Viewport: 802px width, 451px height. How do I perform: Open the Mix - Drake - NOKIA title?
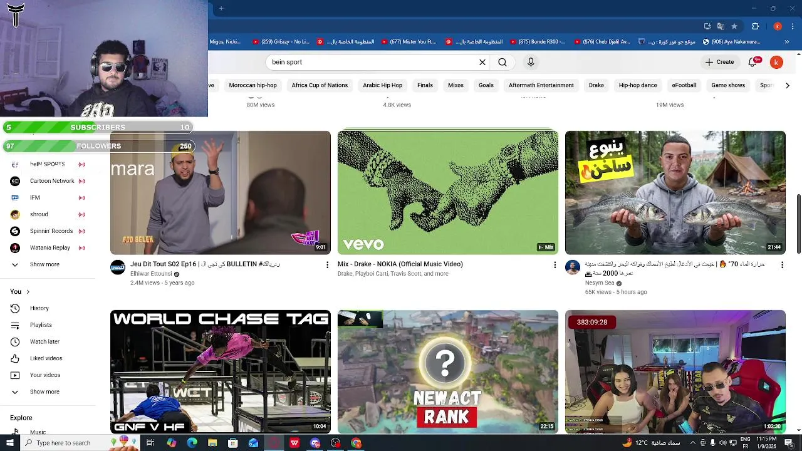(400, 264)
